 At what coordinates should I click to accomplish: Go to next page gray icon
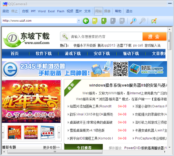click(x=113, y=21)
